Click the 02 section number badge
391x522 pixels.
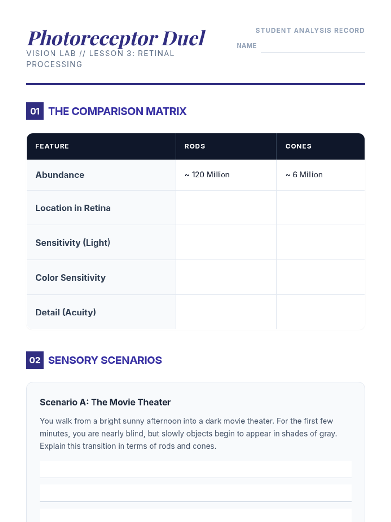35,360
